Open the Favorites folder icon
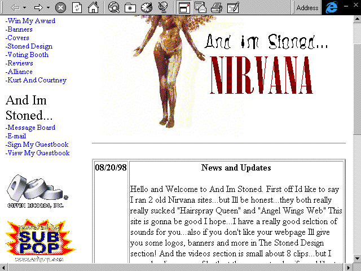Screen dimensions: 361x271 [x=130, y=7]
